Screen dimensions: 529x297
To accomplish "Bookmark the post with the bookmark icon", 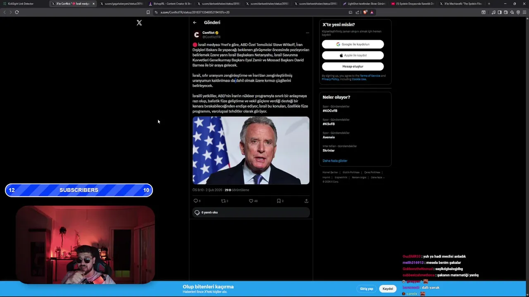I will point(279,201).
